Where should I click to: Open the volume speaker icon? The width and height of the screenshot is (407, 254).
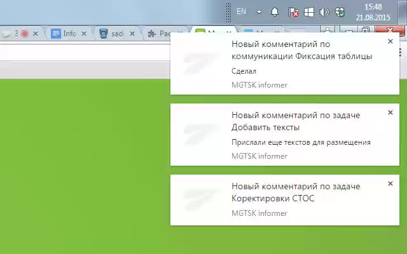pos(324,12)
